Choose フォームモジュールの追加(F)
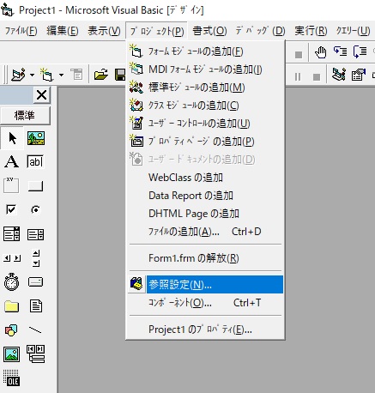The image size is (375, 393). pos(205,51)
